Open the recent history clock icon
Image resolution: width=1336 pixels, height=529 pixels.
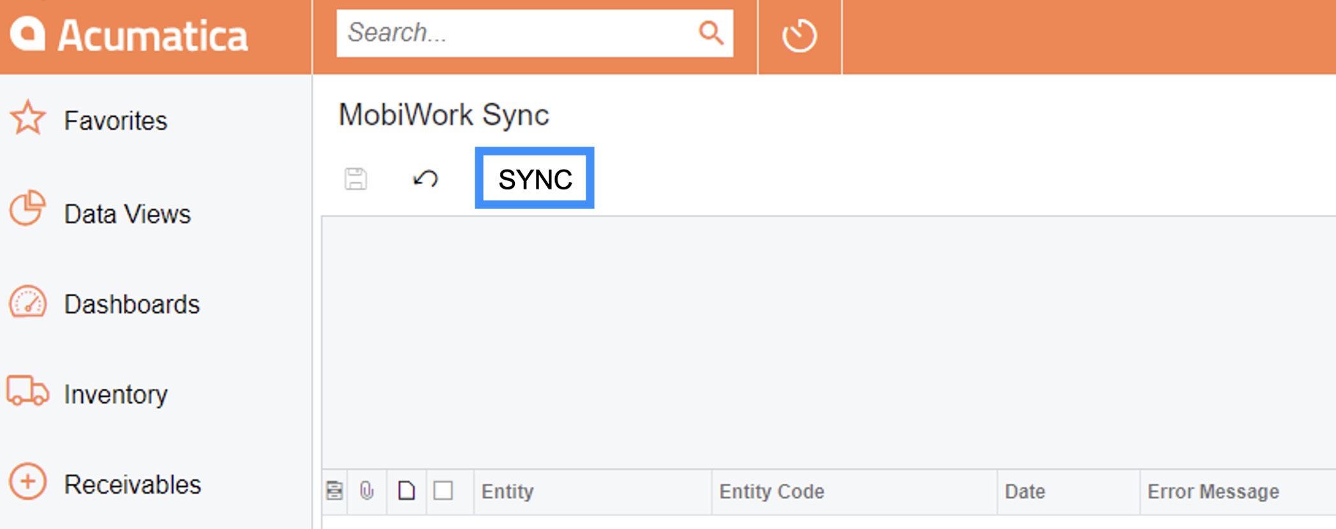click(x=799, y=36)
